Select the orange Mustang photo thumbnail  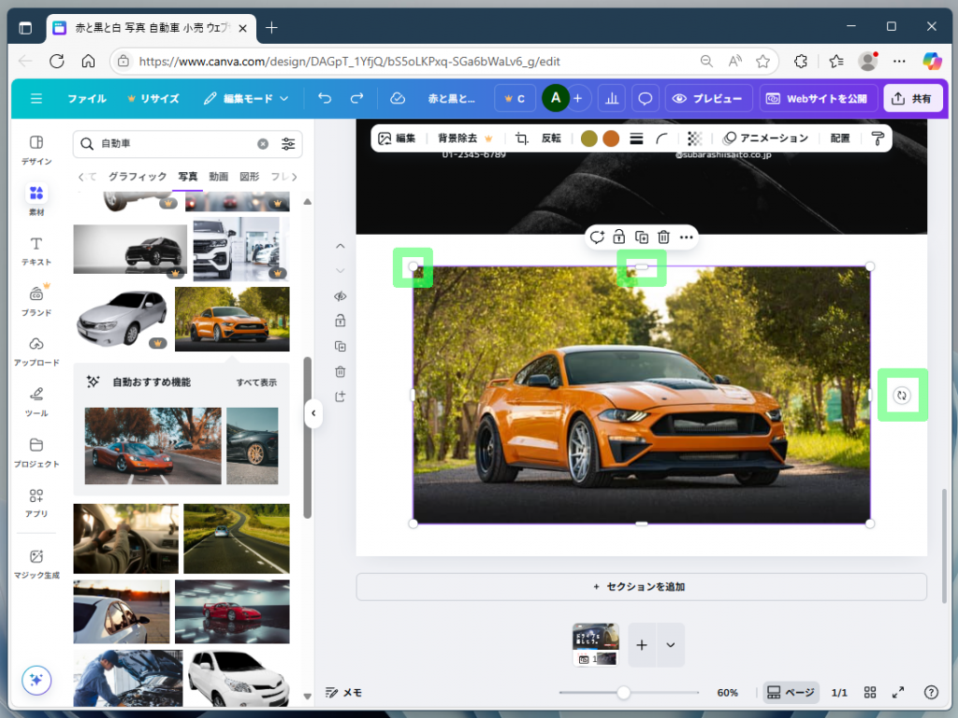tap(232, 318)
